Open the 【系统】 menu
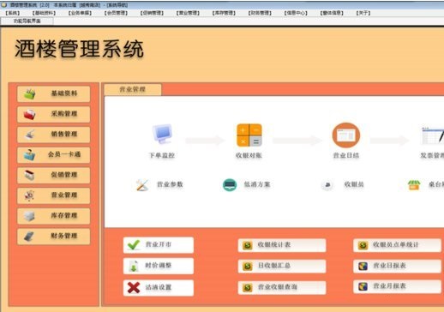The width and height of the screenshot is (444, 312). (13, 13)
